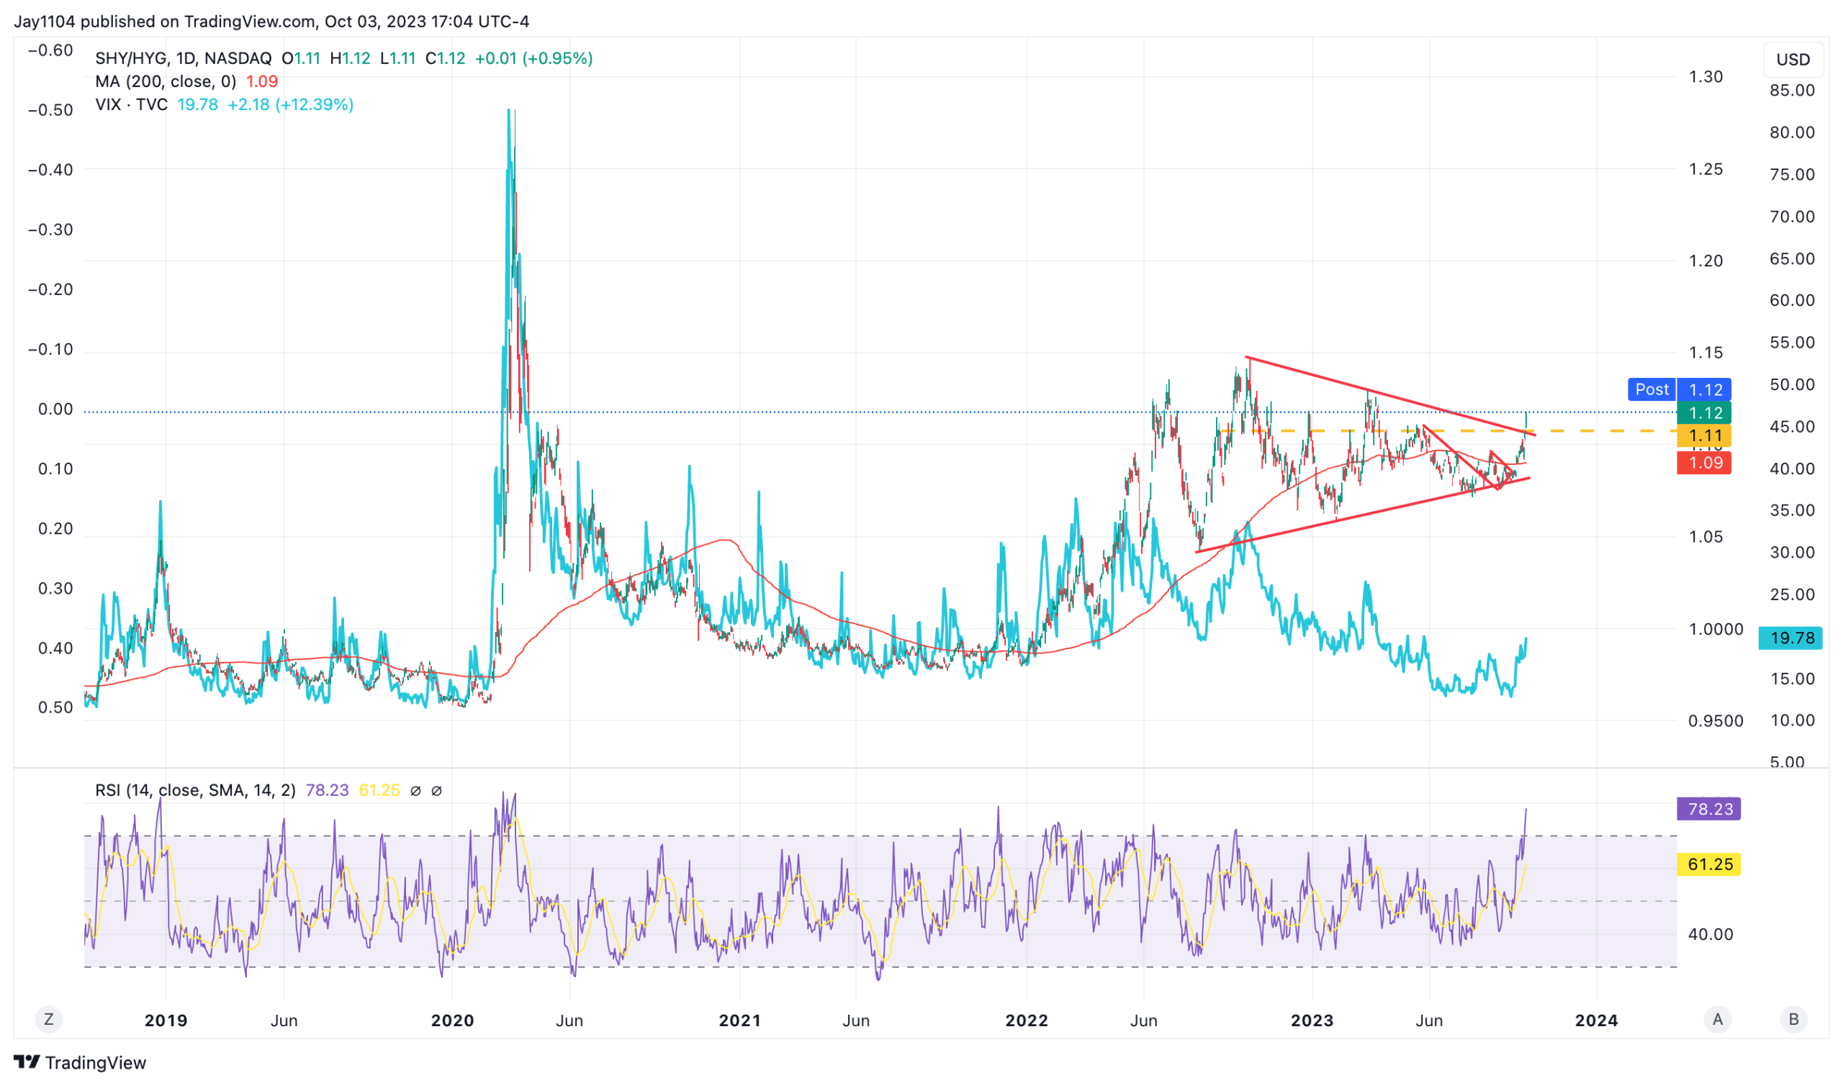Click the B scale button
1843x1086 pixels.
1793,1018
